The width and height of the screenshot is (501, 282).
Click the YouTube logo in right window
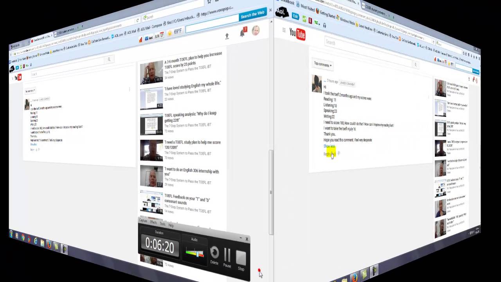click(297, 34)
